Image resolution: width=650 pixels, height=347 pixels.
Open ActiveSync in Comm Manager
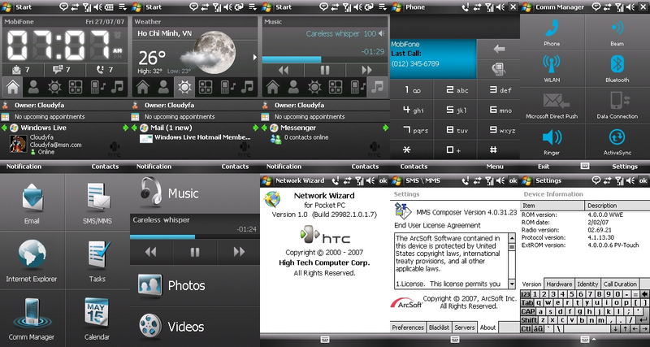(x=617, y=141)
